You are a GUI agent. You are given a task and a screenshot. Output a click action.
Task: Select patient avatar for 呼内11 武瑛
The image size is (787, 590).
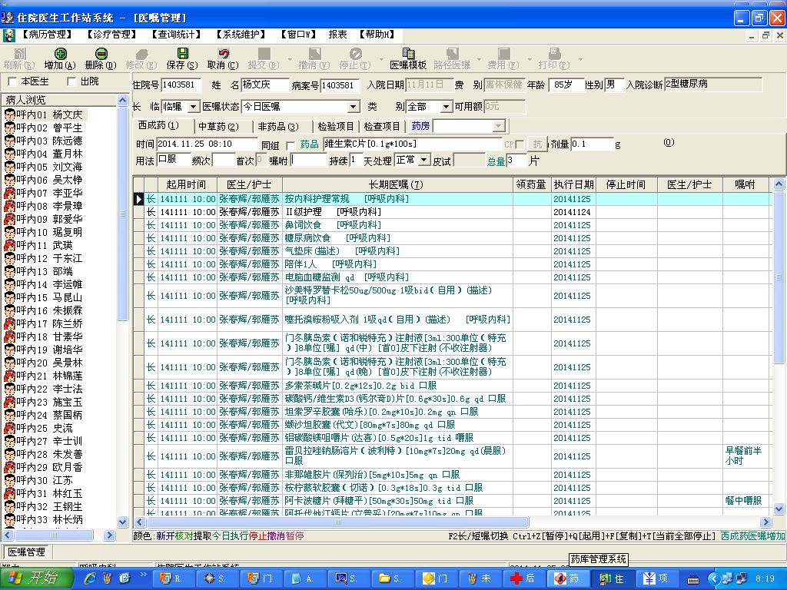(9, 245)
